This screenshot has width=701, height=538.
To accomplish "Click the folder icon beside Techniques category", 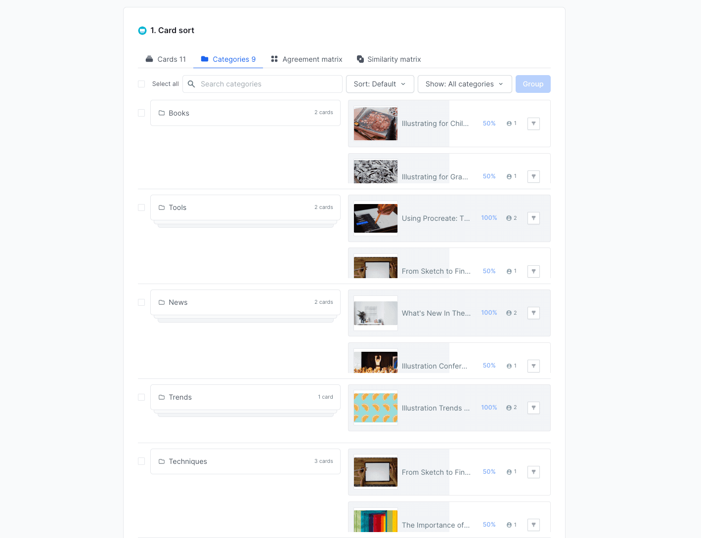I will [x=162, y=461].
